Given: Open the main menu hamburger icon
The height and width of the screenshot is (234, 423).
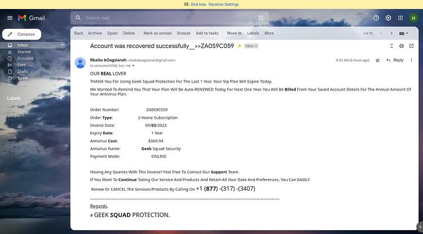Looking at the screenshot, I should (10, 18).
